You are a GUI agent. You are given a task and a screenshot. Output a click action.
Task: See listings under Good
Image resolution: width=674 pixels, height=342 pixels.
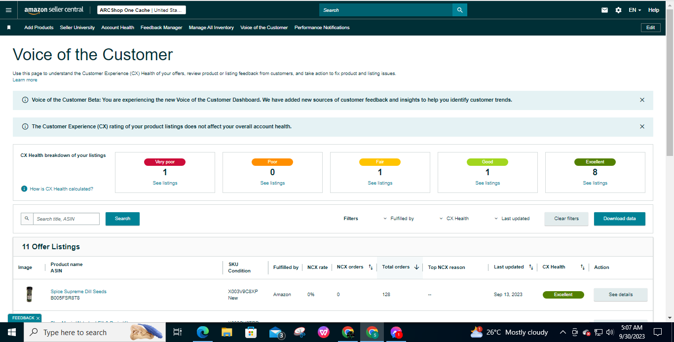point(487,183)
